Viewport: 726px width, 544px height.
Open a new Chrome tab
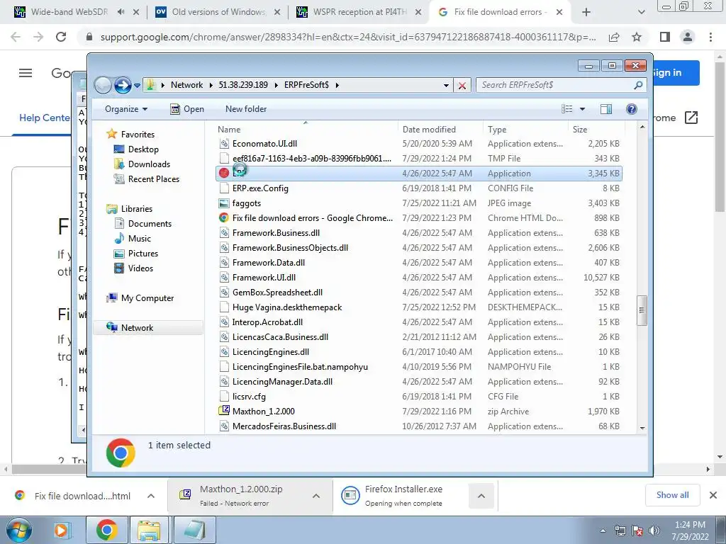586,13
